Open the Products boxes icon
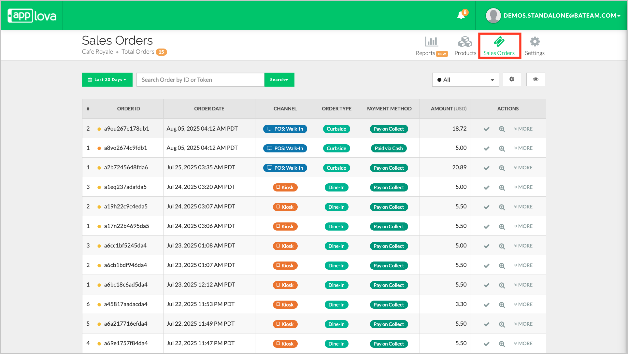Viewport: 628px width, 354px height. coord(465,42)
